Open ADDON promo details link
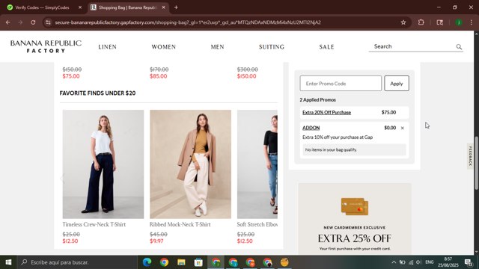 pyautogui.click(x=311, y=128)
